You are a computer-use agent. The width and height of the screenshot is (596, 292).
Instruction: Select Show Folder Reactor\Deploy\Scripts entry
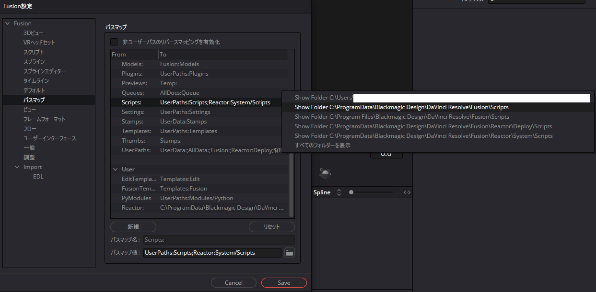(437, 126)
